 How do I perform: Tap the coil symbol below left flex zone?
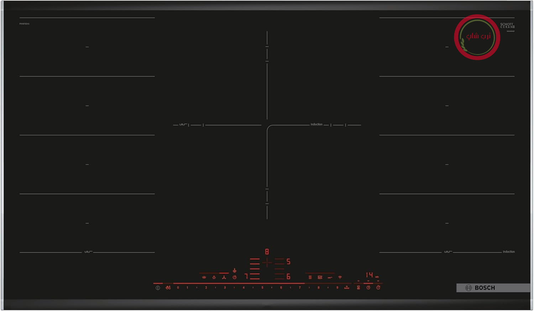tap(88, 252)
